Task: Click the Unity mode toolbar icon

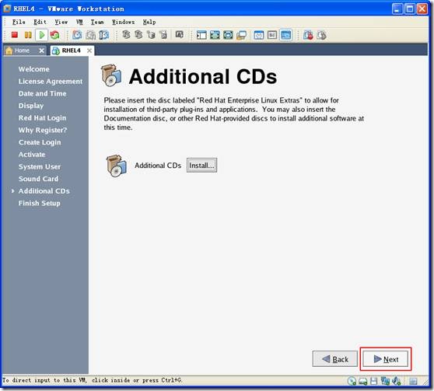Action: (241, 36)
